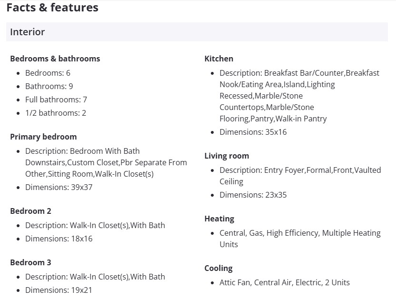Screen dimensions: 396x300
Task: Select the Bedroom 2 subheading
Action: 30,211
